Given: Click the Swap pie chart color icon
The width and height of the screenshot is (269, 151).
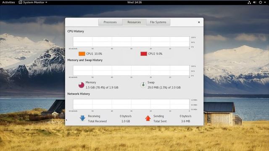Looking at the screenshot, I should (143, 85).
